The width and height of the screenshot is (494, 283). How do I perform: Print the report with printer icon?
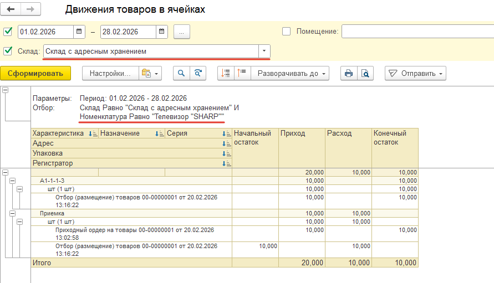pyautogui.click(x=349, y=73)
